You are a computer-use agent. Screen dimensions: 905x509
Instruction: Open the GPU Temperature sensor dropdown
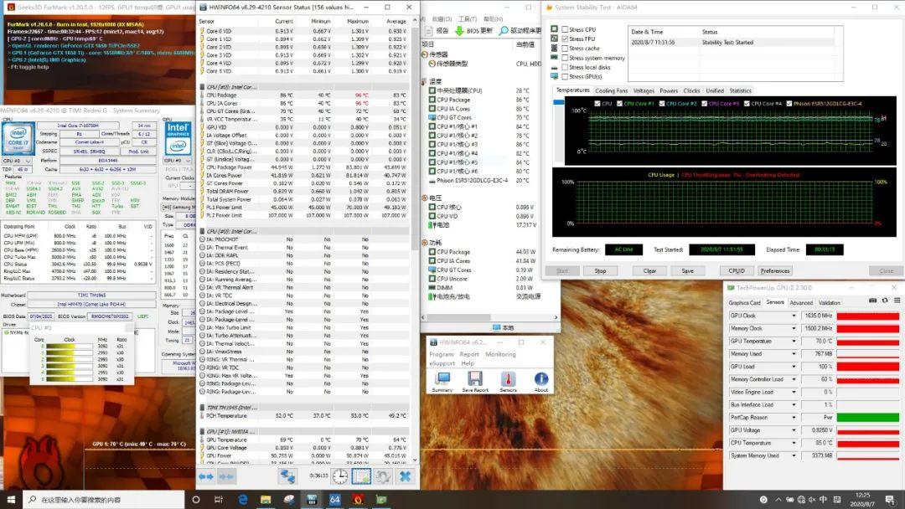point(795,342)
